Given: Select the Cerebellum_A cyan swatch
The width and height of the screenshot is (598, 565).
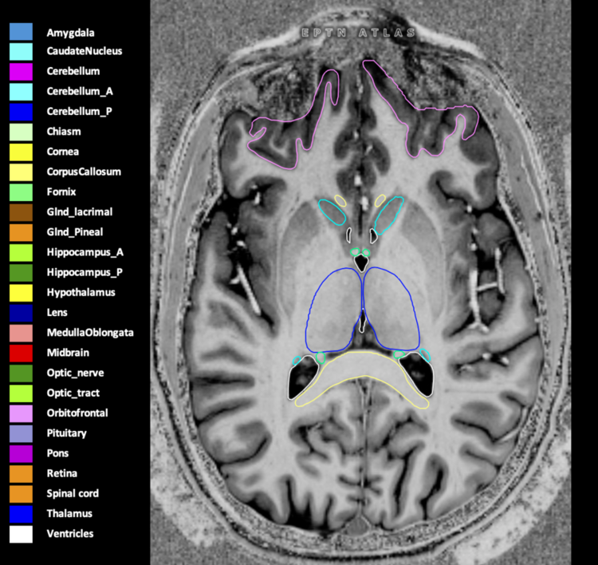Looking at the screenshot, I should [21, 92].
